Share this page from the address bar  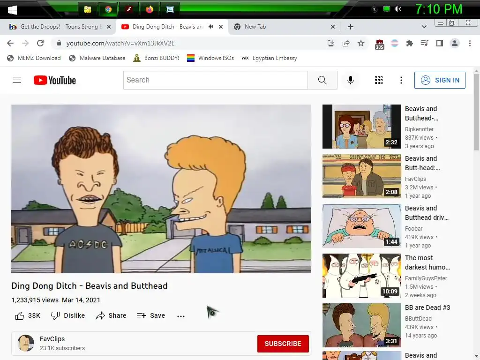click(x=346, y=43)
